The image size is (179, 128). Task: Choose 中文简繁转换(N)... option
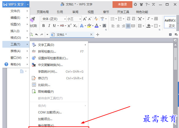pyautogui.click(x=59, y=65)
